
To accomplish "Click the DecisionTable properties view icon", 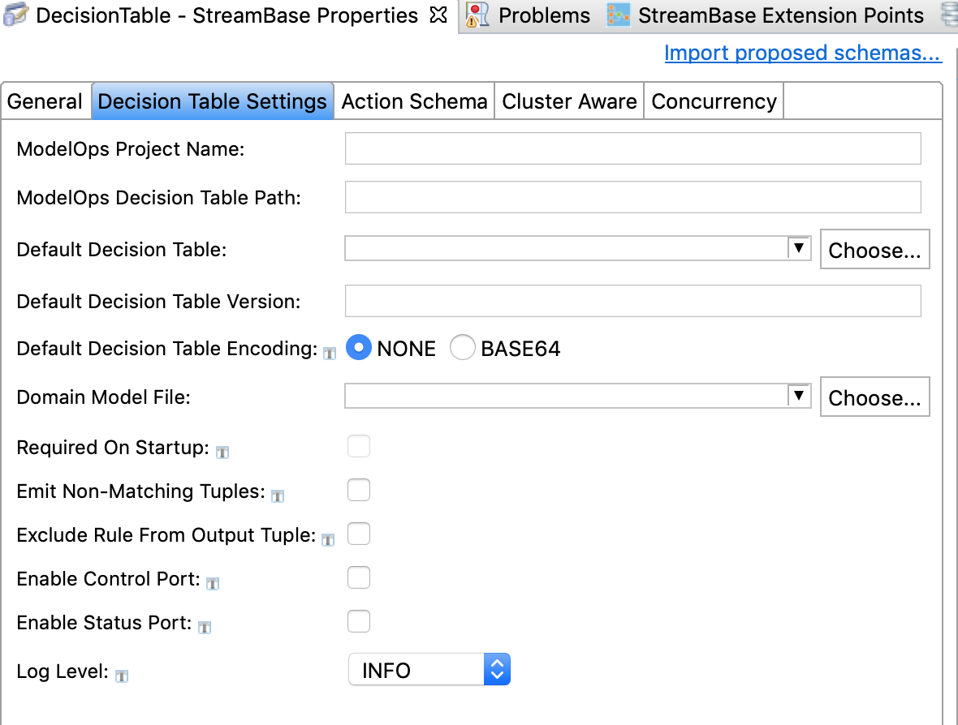I will tap(16, 15).
